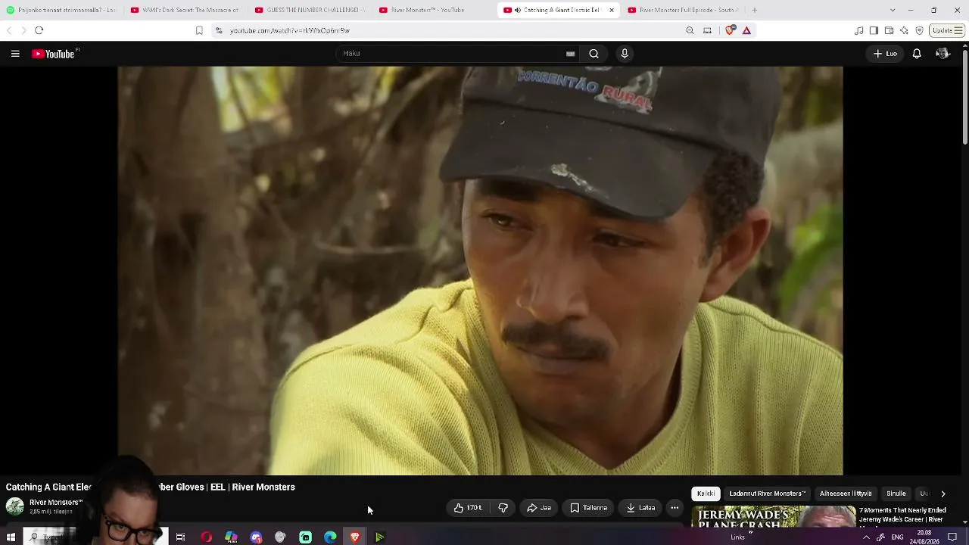Image resolution: width=969 pixels, height=545 pixels.
Task: Open Leo AI sparkle icon
Action: tap(904, 30)
